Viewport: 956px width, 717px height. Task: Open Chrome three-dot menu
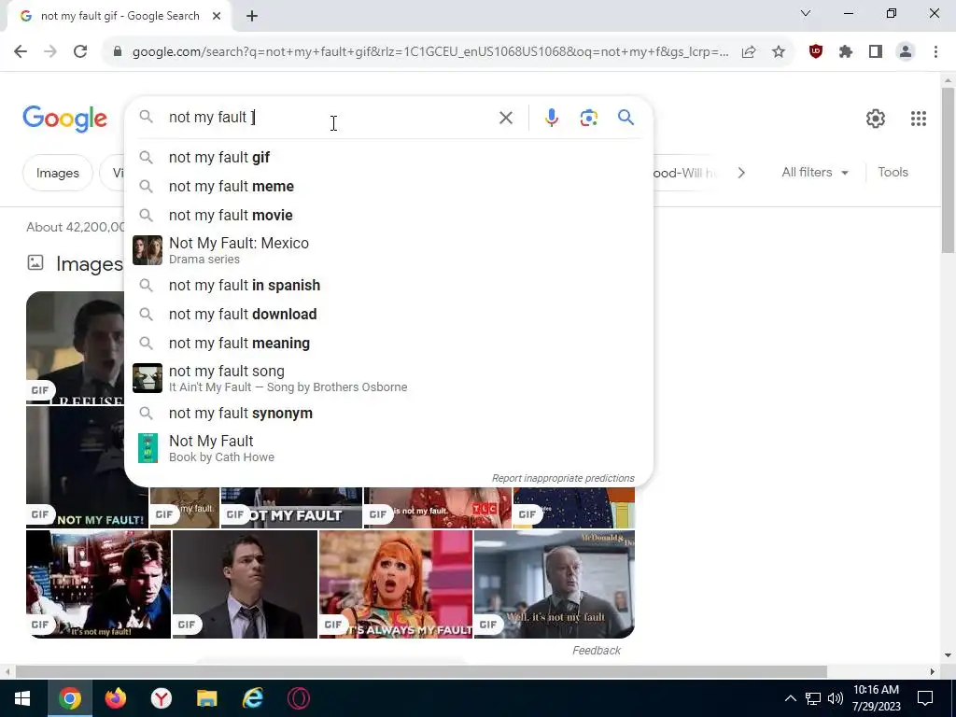click(x=935, y=52)
